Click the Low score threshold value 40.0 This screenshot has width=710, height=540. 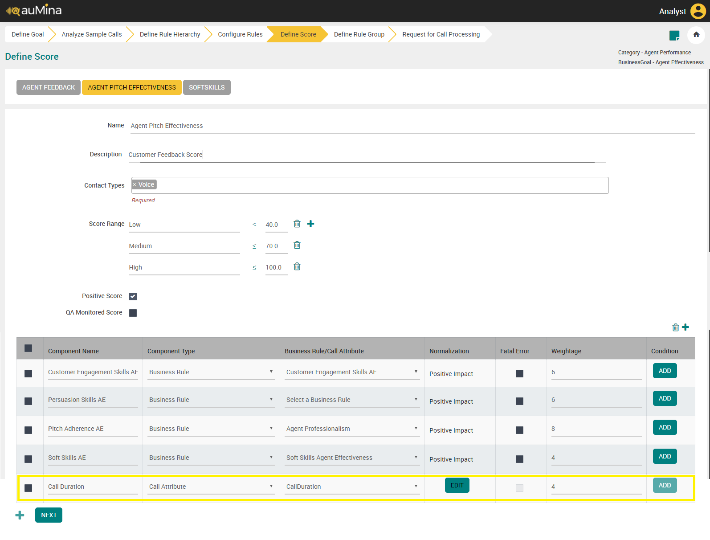[276, 225]
